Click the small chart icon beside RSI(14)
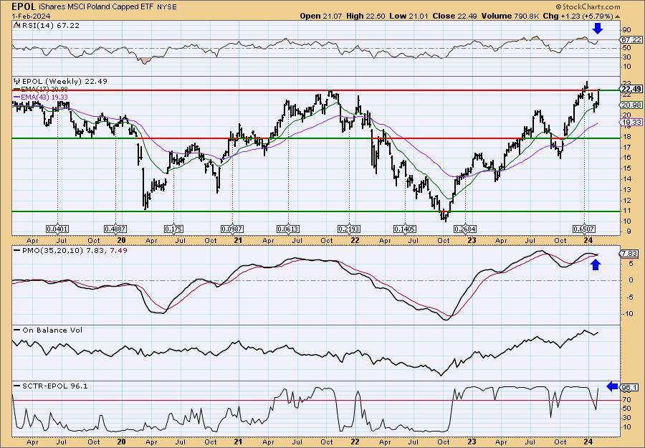The image size is (645, 448). point(16,25)
